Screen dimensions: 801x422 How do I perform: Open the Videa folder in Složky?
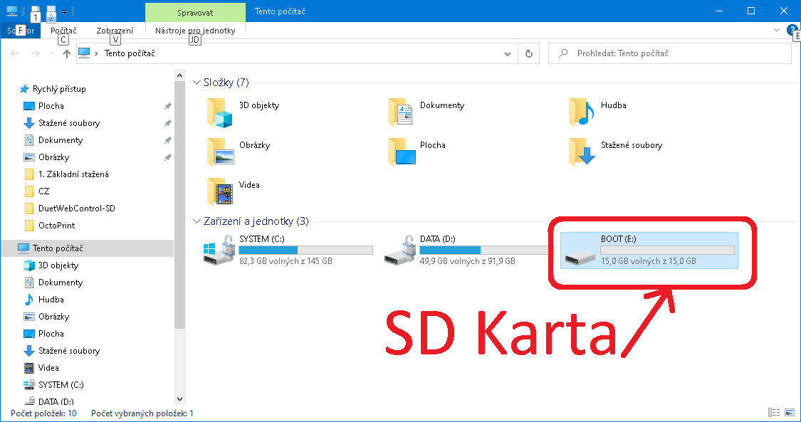click(x=234, y=192)
